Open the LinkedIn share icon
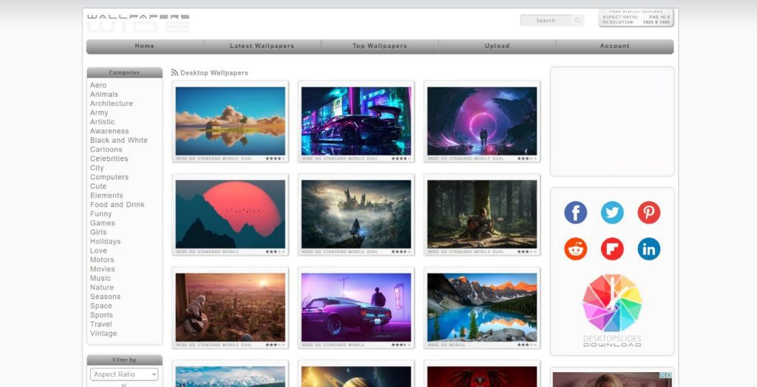Screen dimensions: 757x387 [x=648, y=249]
